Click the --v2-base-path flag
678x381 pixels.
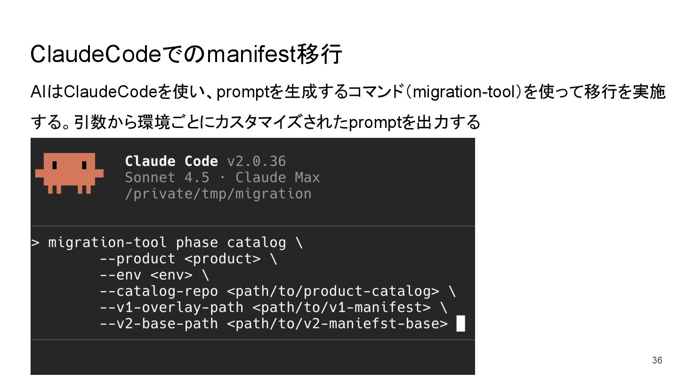159,324
